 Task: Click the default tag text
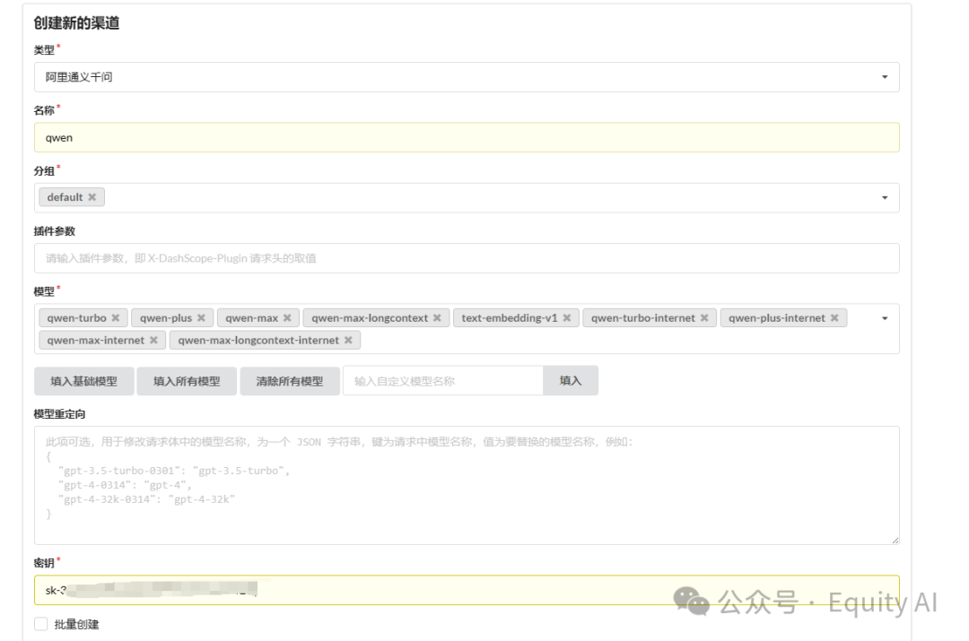[65, 197]
